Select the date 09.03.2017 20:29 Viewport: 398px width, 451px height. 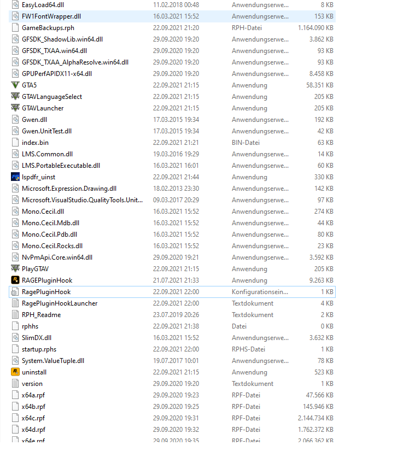(x=176, y=200)
